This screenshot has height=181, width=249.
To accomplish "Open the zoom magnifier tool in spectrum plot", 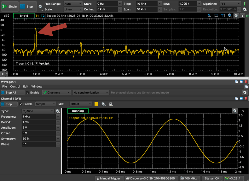I will point(230,16).
